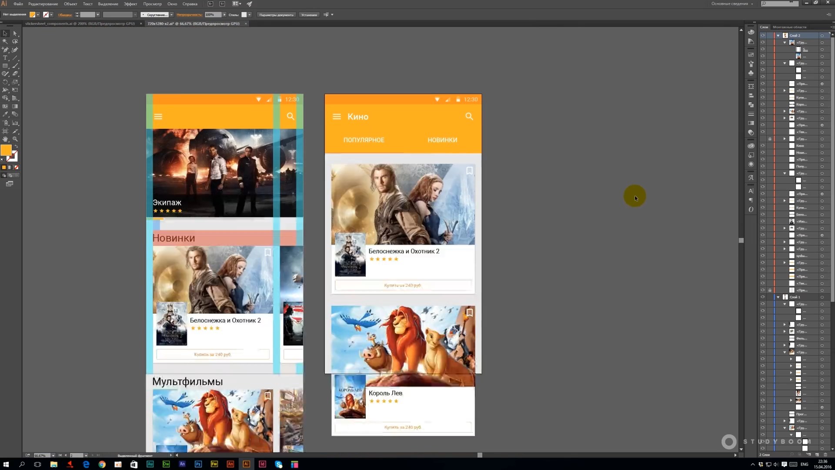Select the Artboard tool
The image size is (835, 470).
[x=5, y=131]
